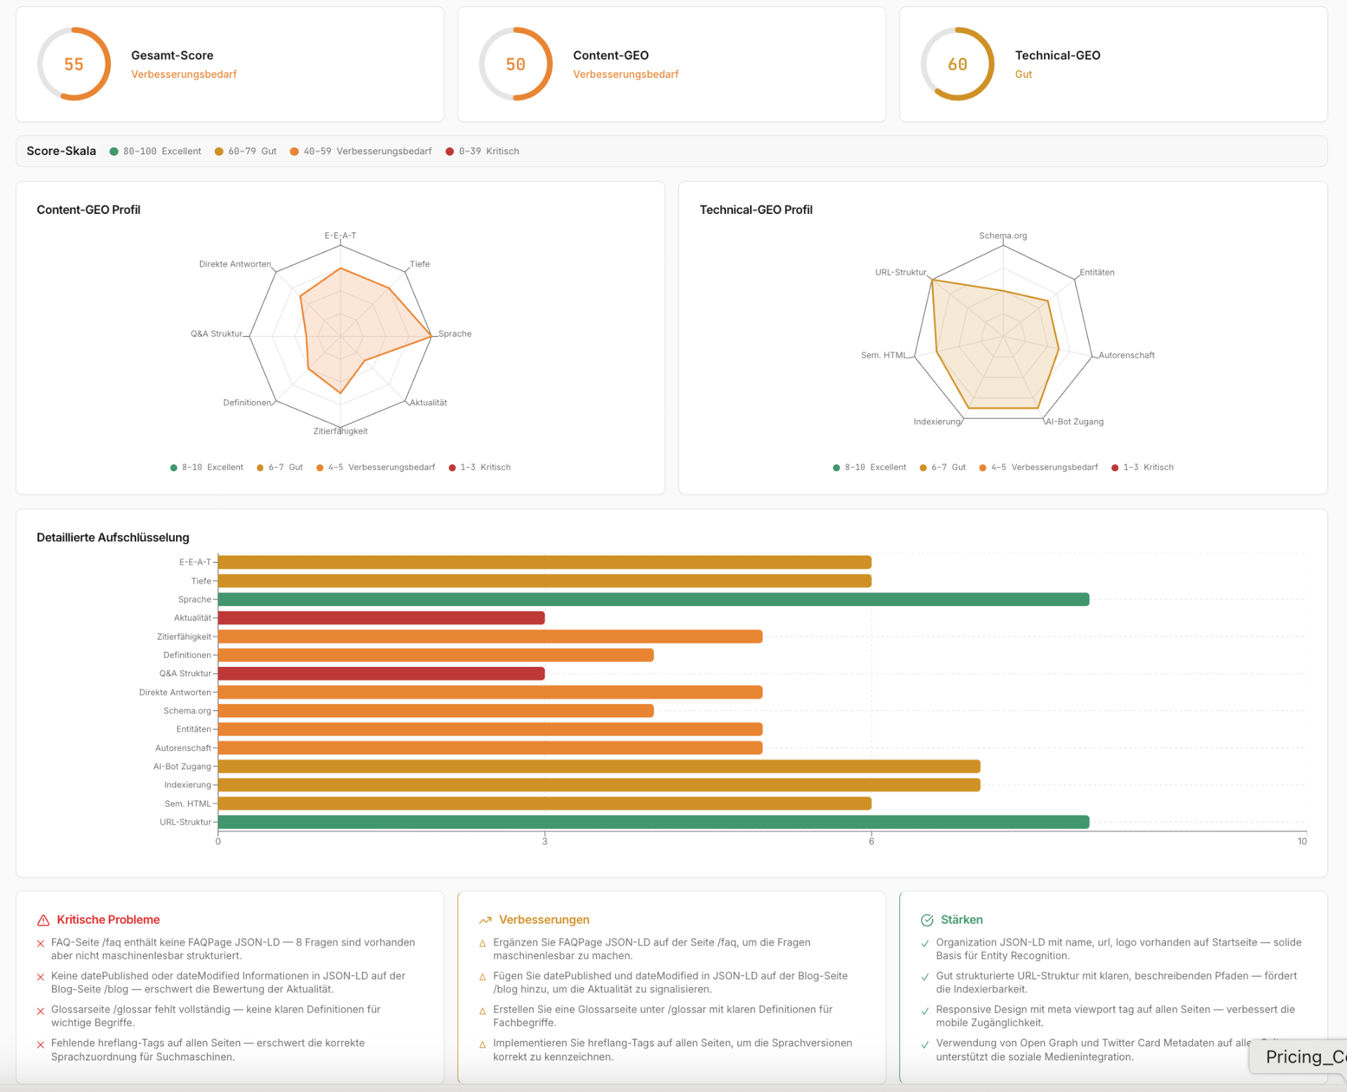Click the Kritische Probleme heading text
1347x1092 pixels.
108,920
